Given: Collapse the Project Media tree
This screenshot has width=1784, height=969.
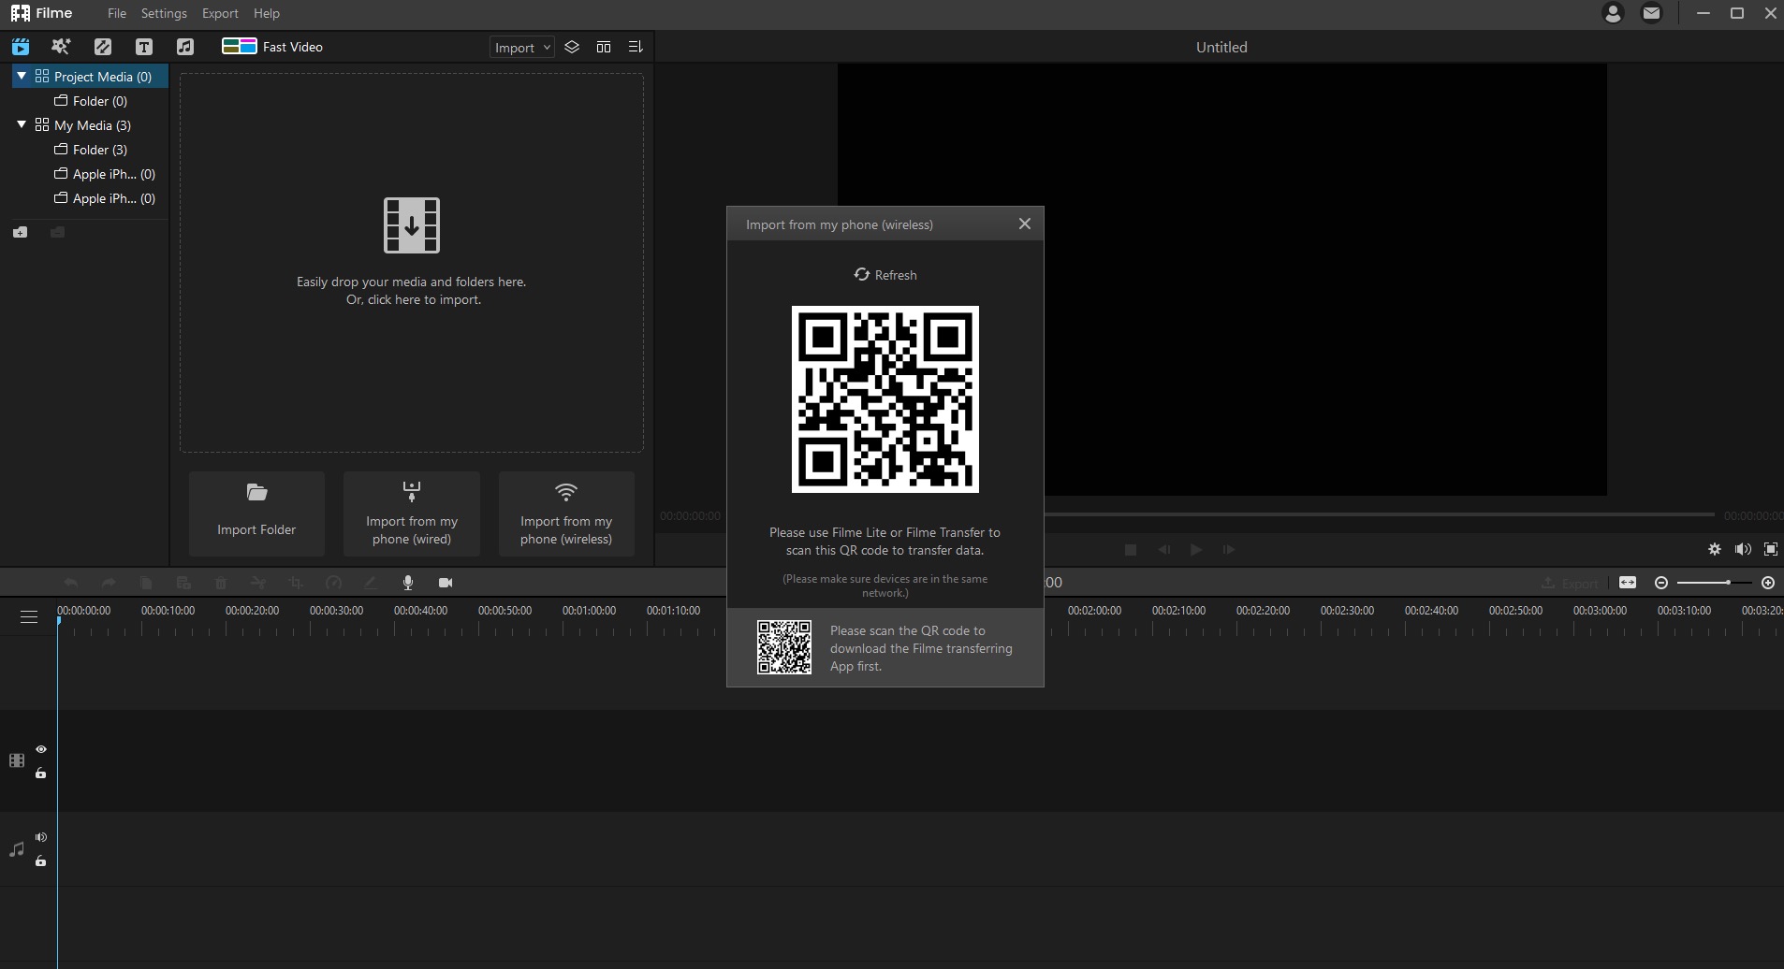Looking at the screenshot, I should coord(22,76).
